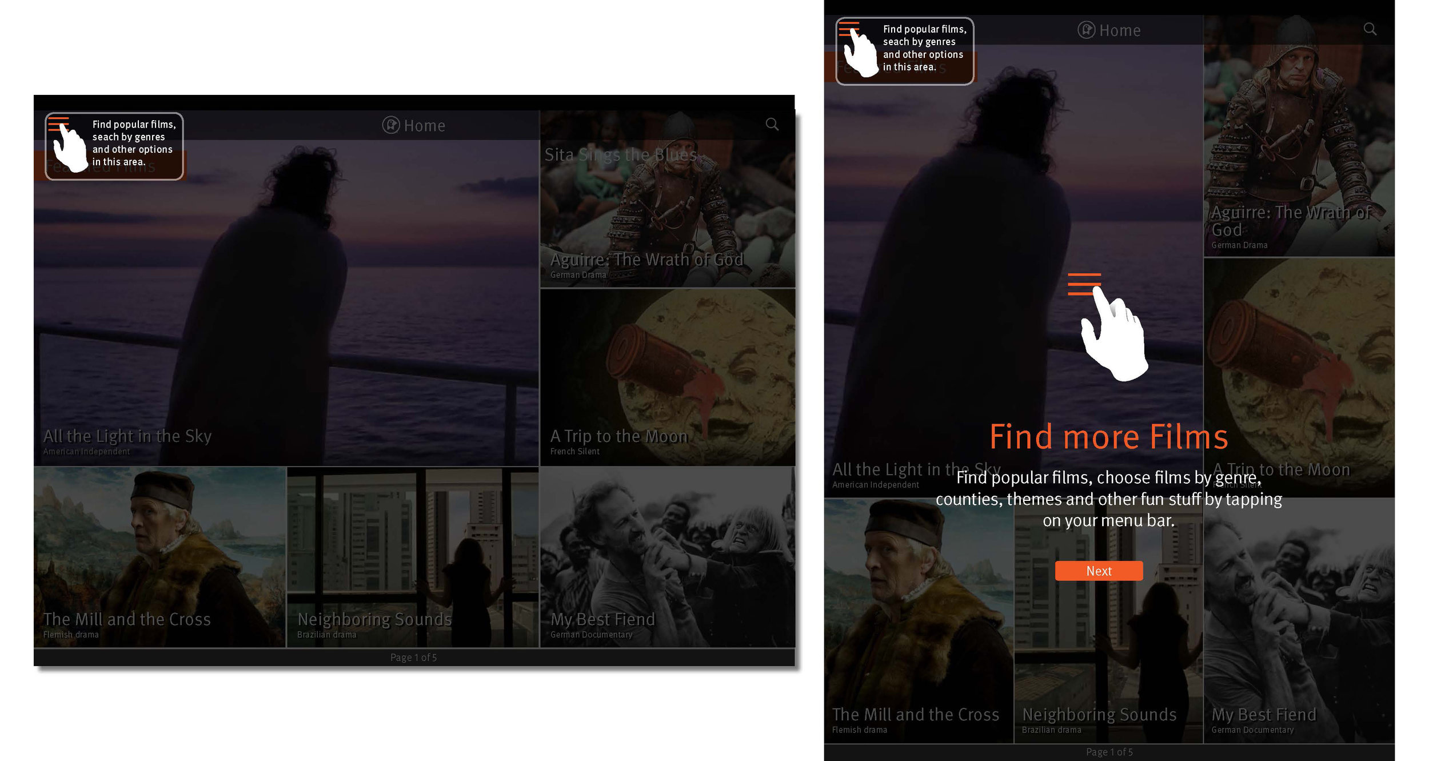Open The Mill and the Cross landscape tile

coord(159,557)
